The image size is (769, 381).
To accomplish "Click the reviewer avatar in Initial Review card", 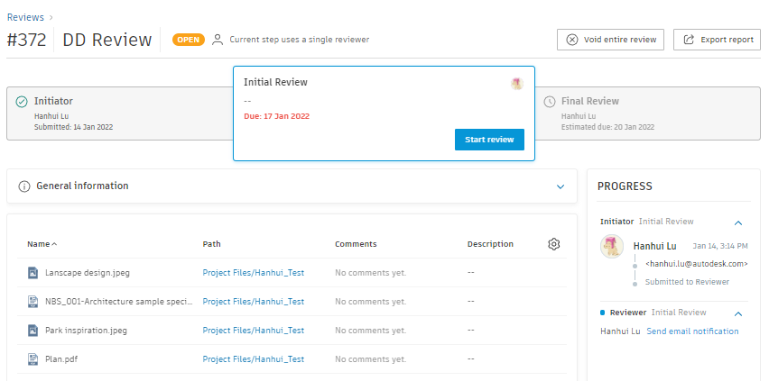I will click(x=517, y=84).
